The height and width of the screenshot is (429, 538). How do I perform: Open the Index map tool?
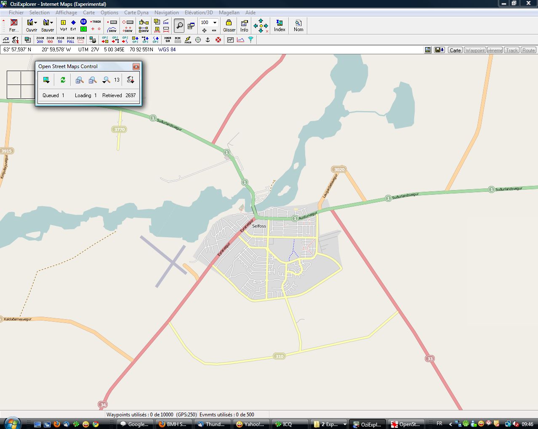coord(280,25)
